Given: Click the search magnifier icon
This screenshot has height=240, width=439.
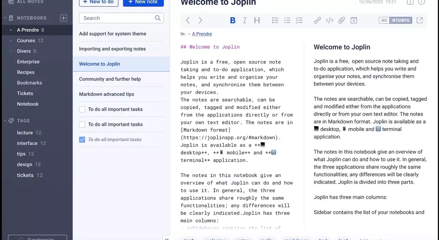Looking at the screenshot, I should (x=158, y=18).
